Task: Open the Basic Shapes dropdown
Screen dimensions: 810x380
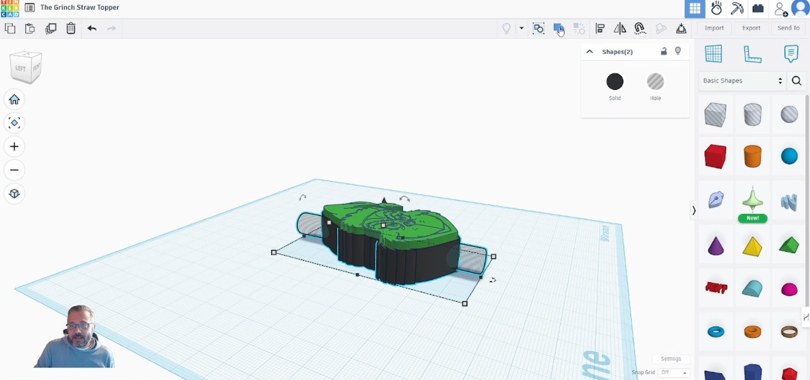Action: click(x=742, y=81)
